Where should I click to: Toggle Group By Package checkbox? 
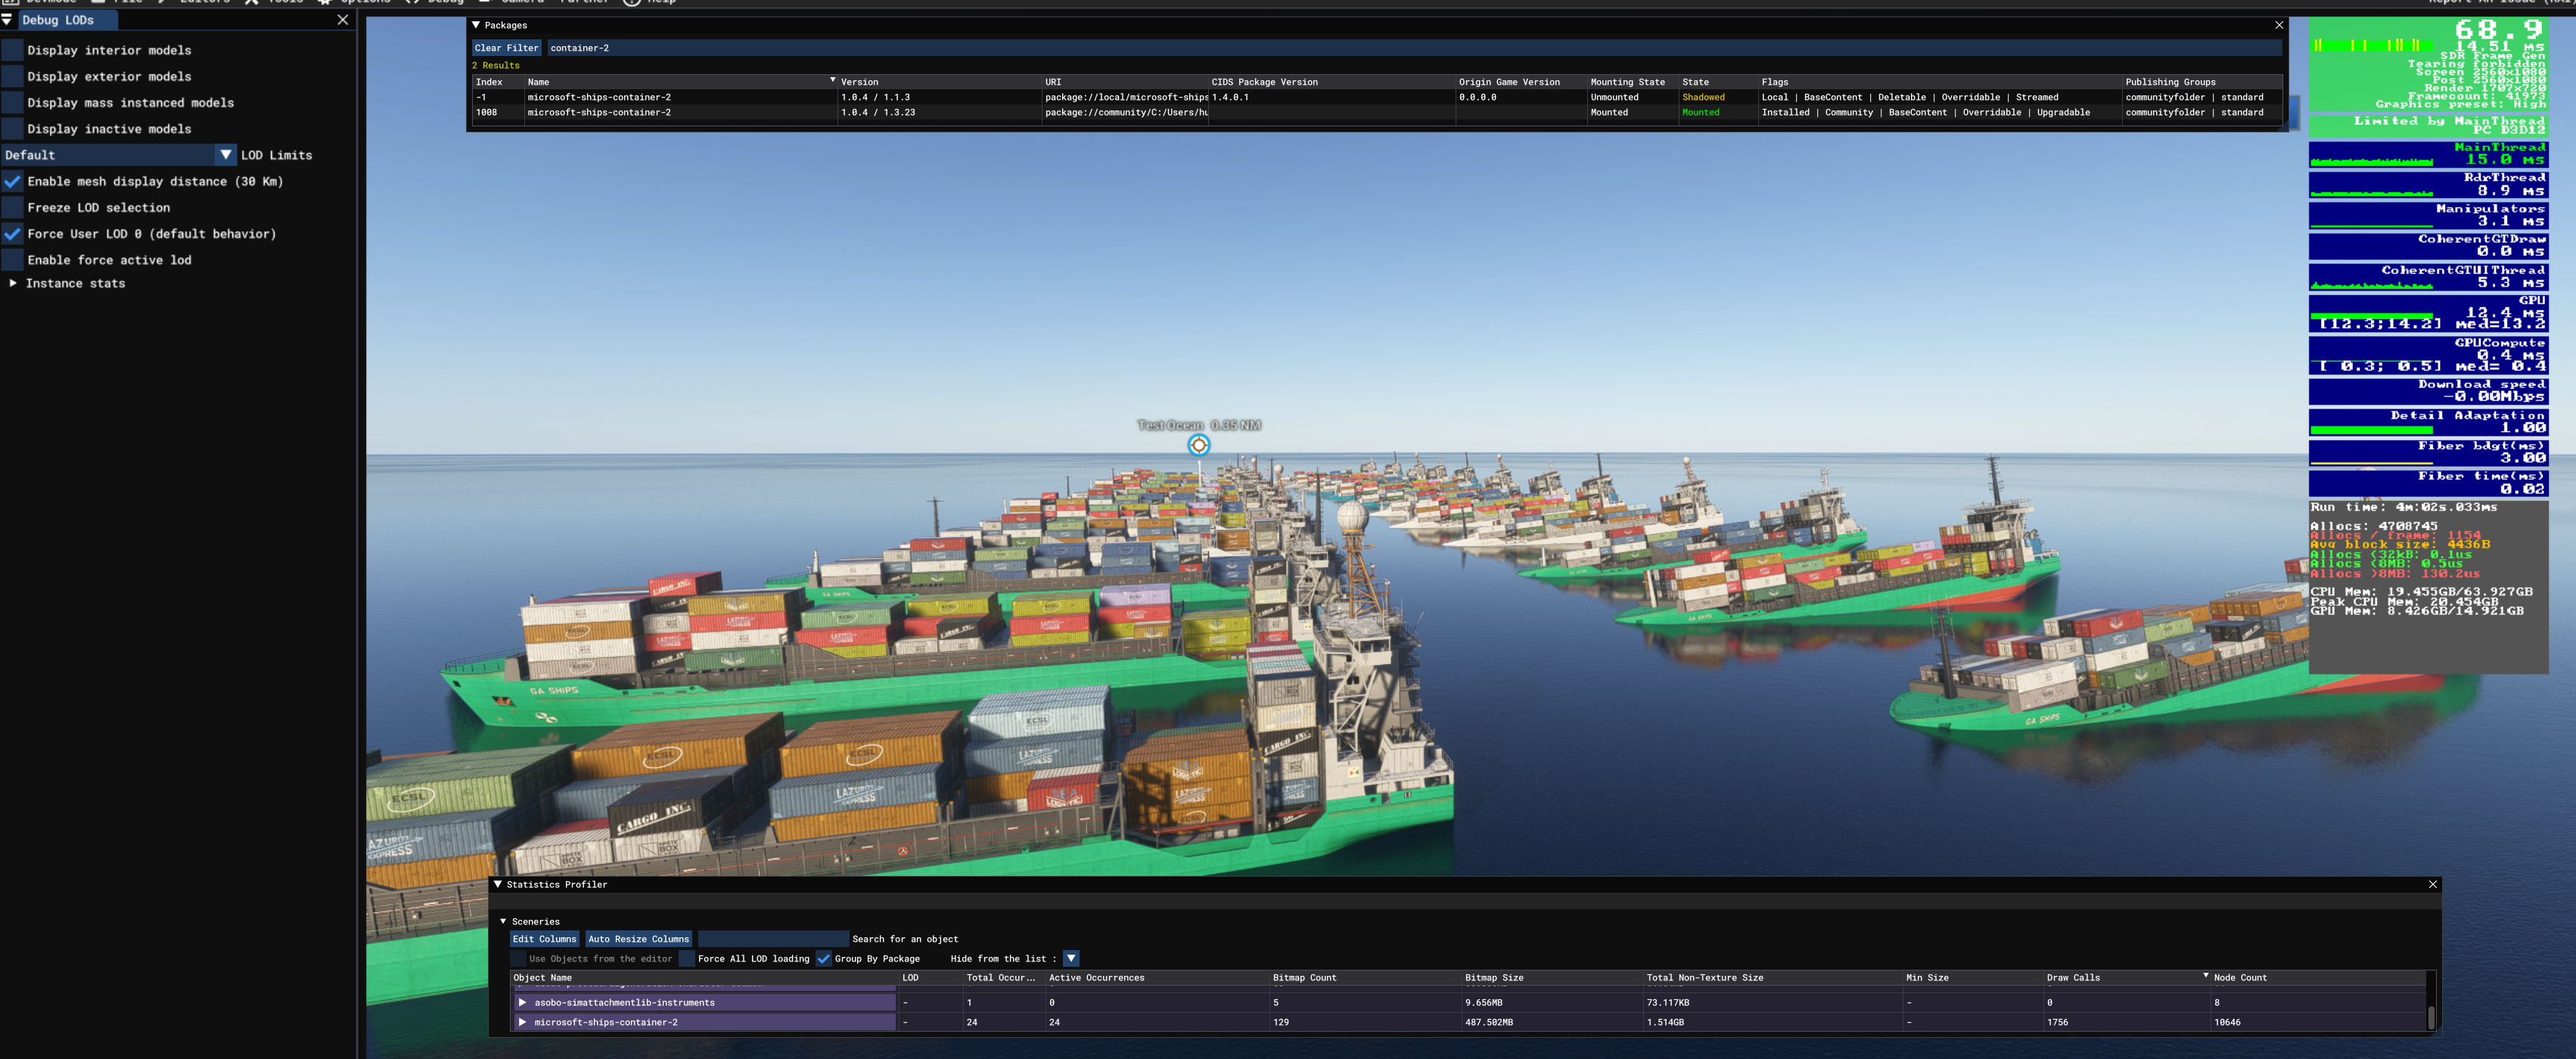(x=823, y=958)
